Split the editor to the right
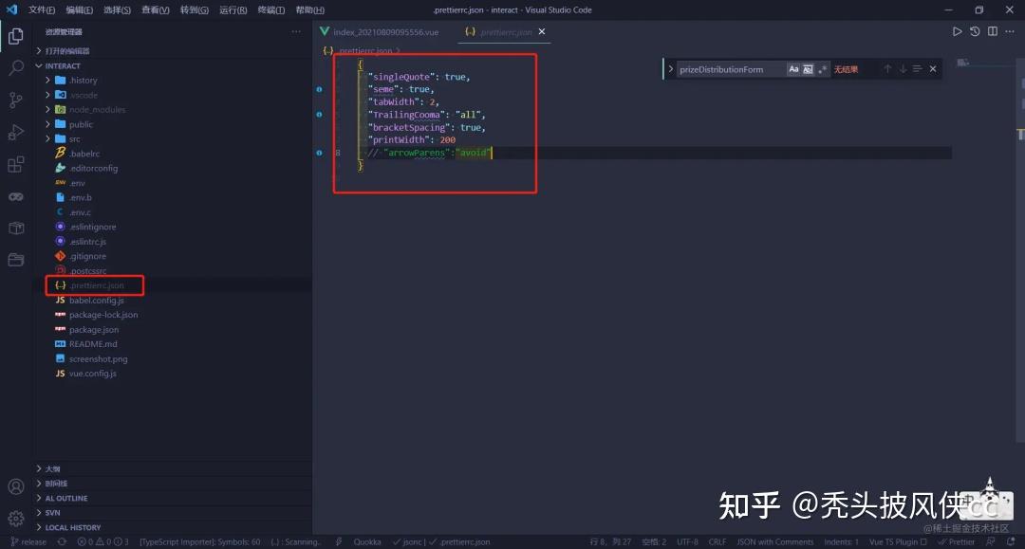 (x=993, y=31)
